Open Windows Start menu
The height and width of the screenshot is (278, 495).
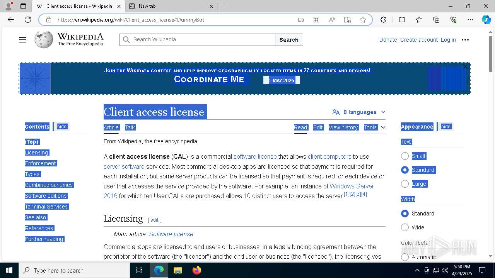point(9,270)
